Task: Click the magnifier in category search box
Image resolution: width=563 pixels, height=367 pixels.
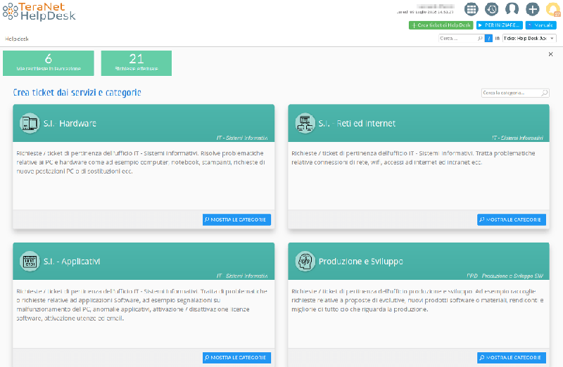Action: tap(544, 93)
